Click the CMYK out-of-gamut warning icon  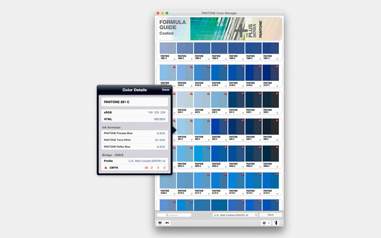[x=106, y=168]
